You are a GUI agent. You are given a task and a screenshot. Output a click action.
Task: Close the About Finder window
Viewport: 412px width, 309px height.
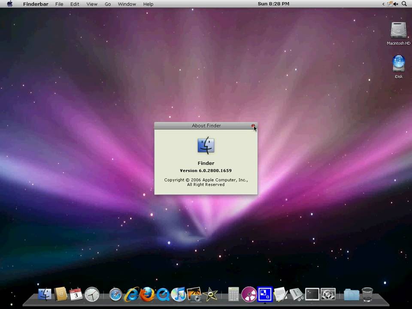click(253, 126)
